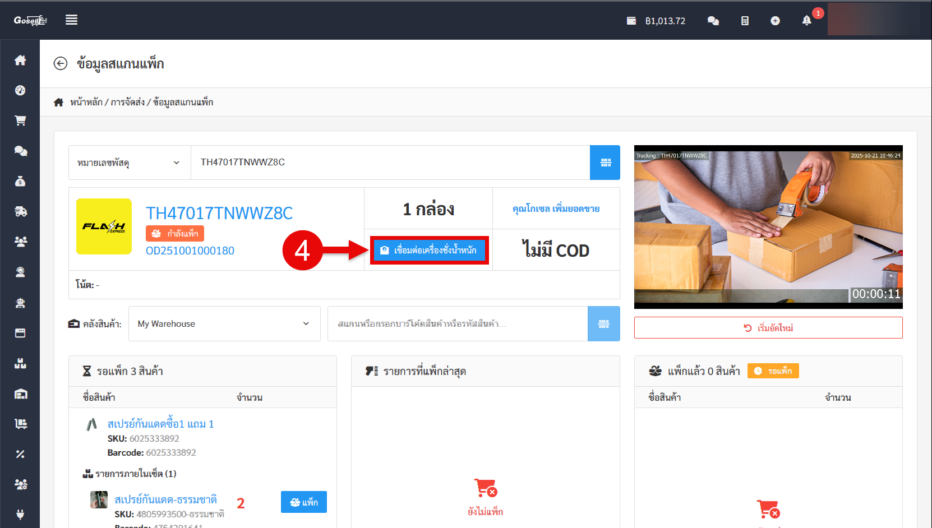Click the packing video preview thumbnail
Viewport: 932px width, 528px height.
pyautogui.click(x=768, y=227)
